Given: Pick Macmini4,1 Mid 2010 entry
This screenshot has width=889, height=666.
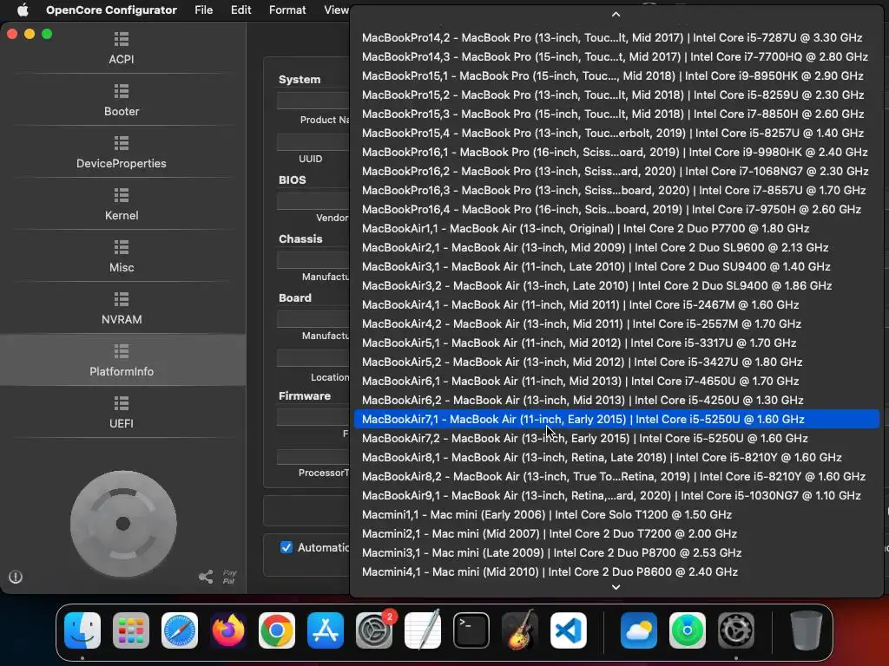Looking at the screenshot, I should (616, 572).
